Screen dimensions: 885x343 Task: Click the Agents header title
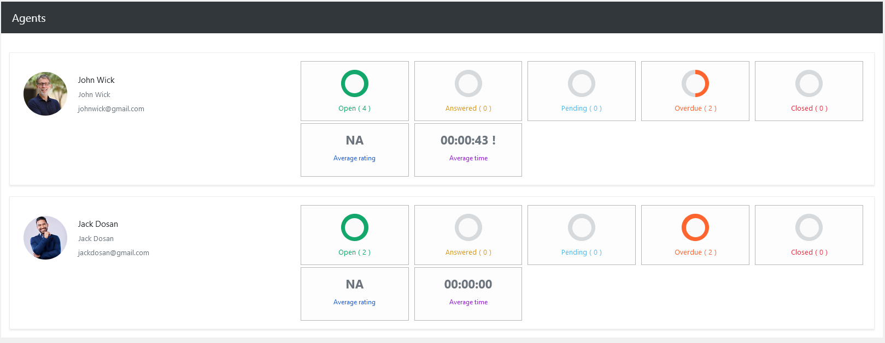(29, 18)
